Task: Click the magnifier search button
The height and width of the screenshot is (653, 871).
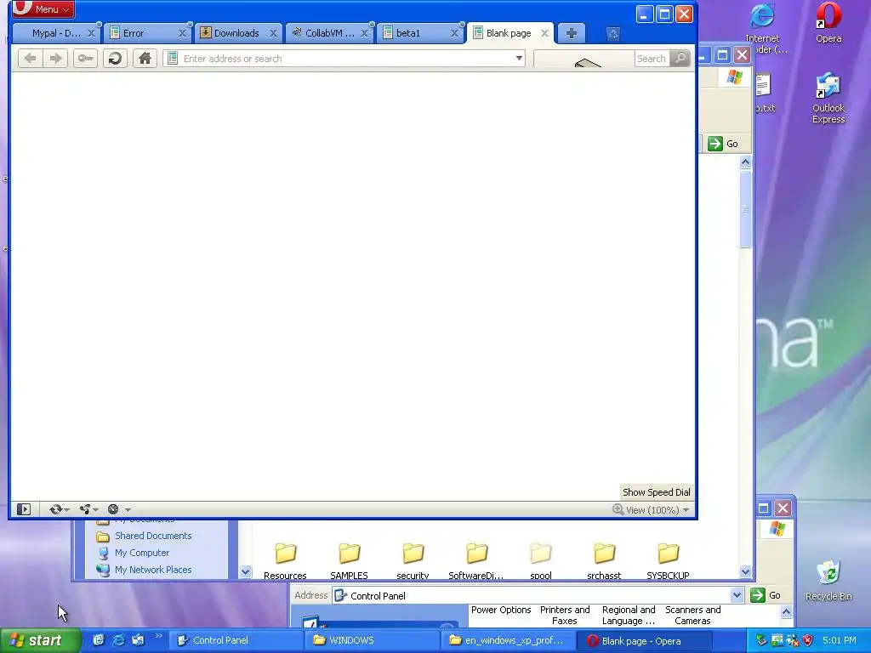Action: pyautogui.click(x=680, y=59)
